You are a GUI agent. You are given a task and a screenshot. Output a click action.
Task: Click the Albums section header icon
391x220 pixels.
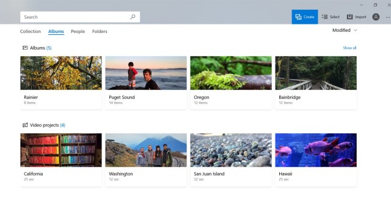point(25,48)
